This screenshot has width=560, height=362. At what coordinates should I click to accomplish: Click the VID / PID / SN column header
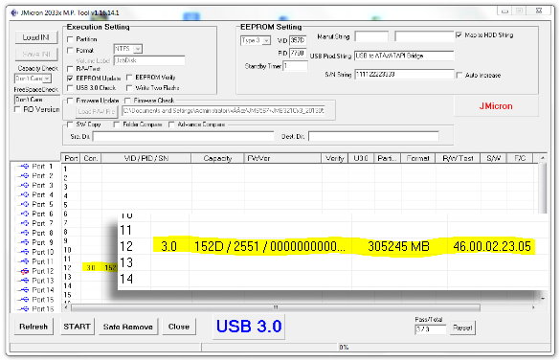146,158
